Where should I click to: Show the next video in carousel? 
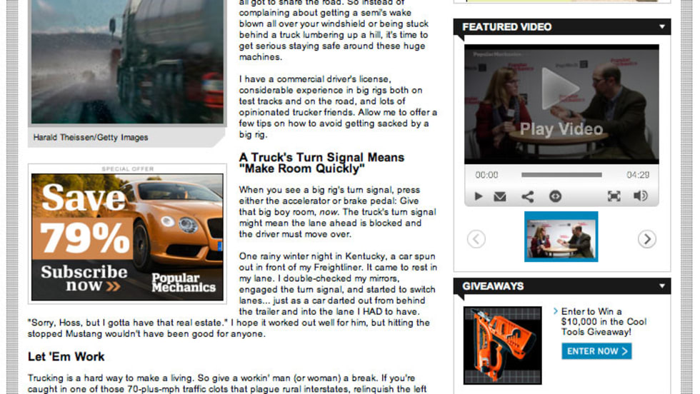click(646, 239)
